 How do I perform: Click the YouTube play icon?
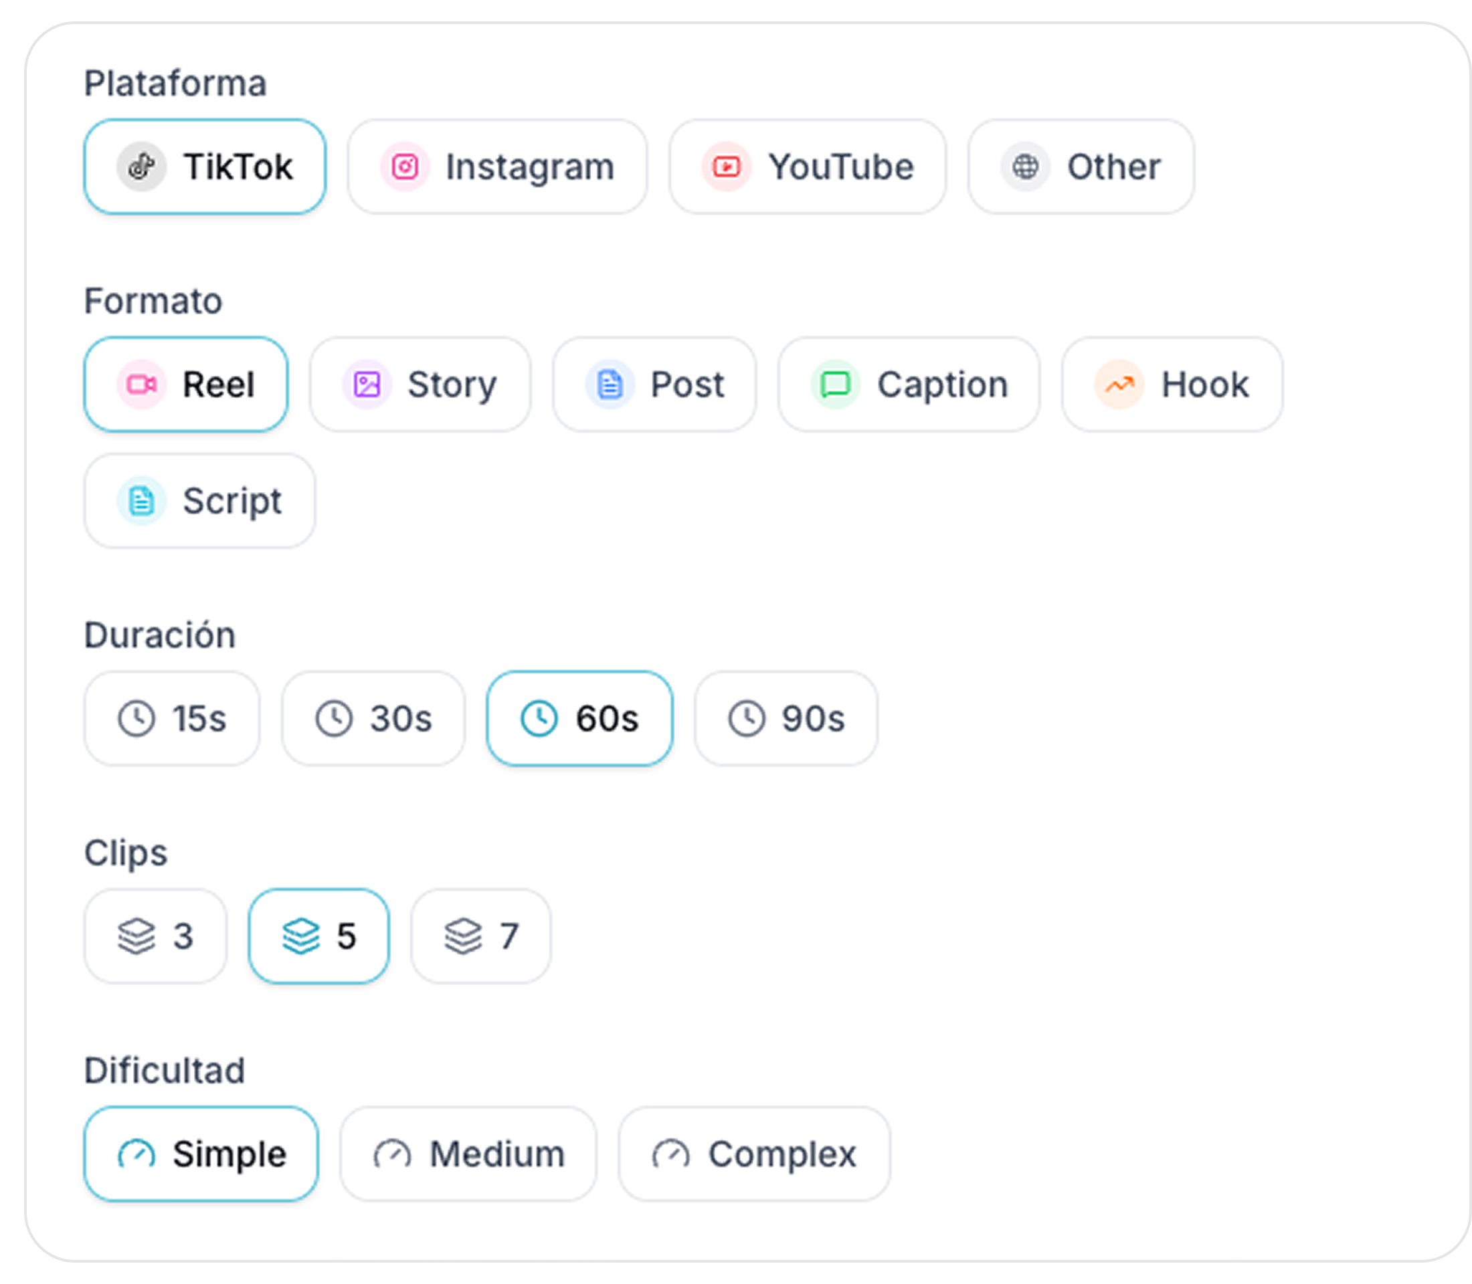tap(727, 167)
